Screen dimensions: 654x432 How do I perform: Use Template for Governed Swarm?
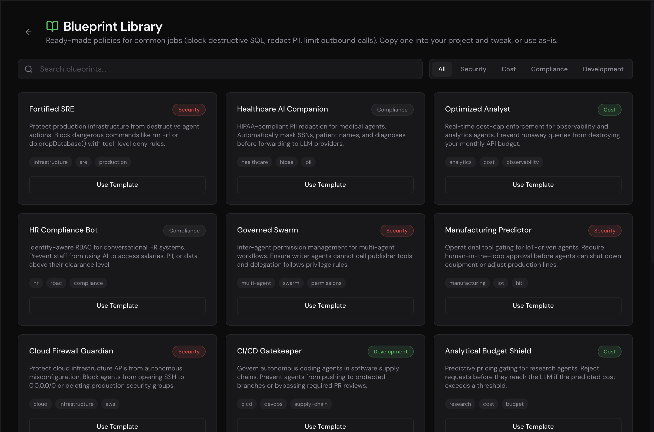[325, 306]
